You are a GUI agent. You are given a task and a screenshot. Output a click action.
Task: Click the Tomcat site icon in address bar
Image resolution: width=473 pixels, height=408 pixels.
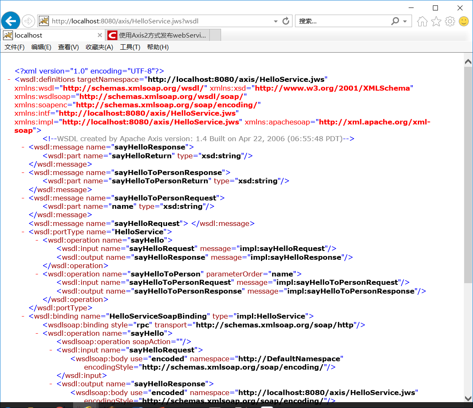tap(44, 21)
